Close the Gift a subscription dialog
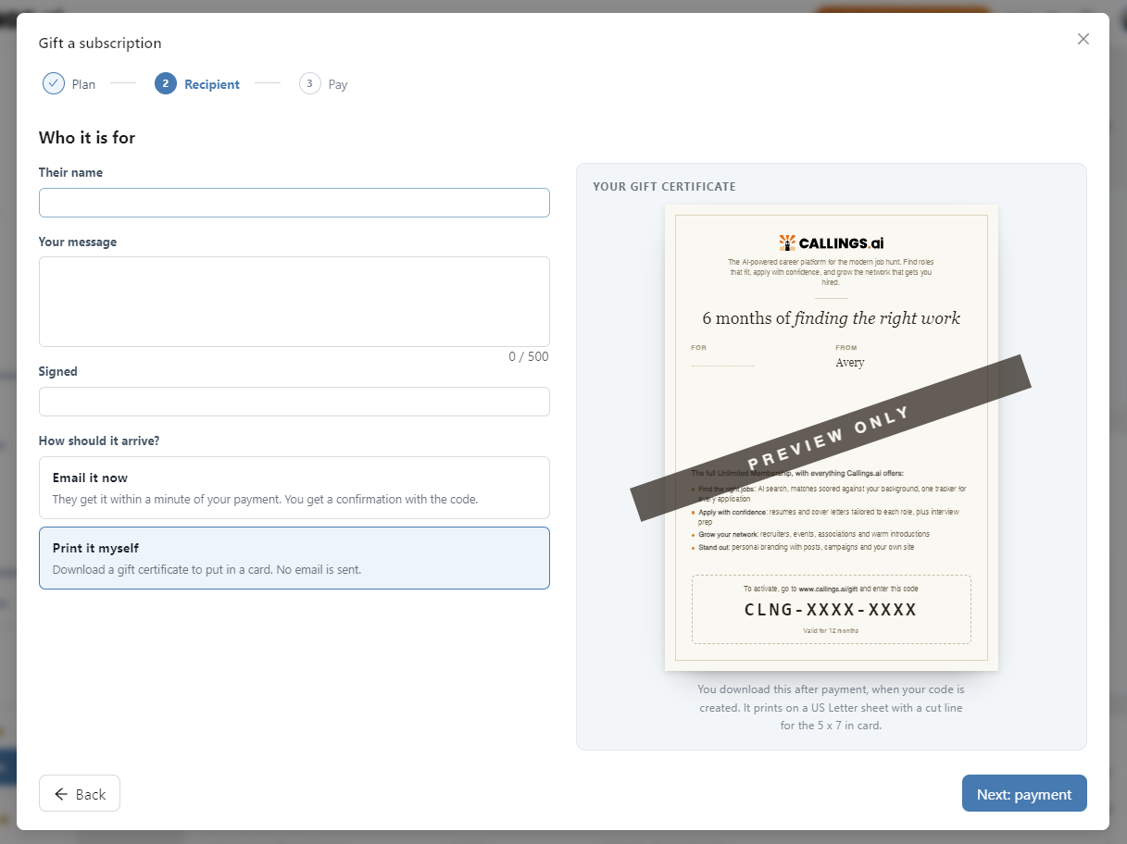This screenshot has width=1127, height=844. (1083, 39)
